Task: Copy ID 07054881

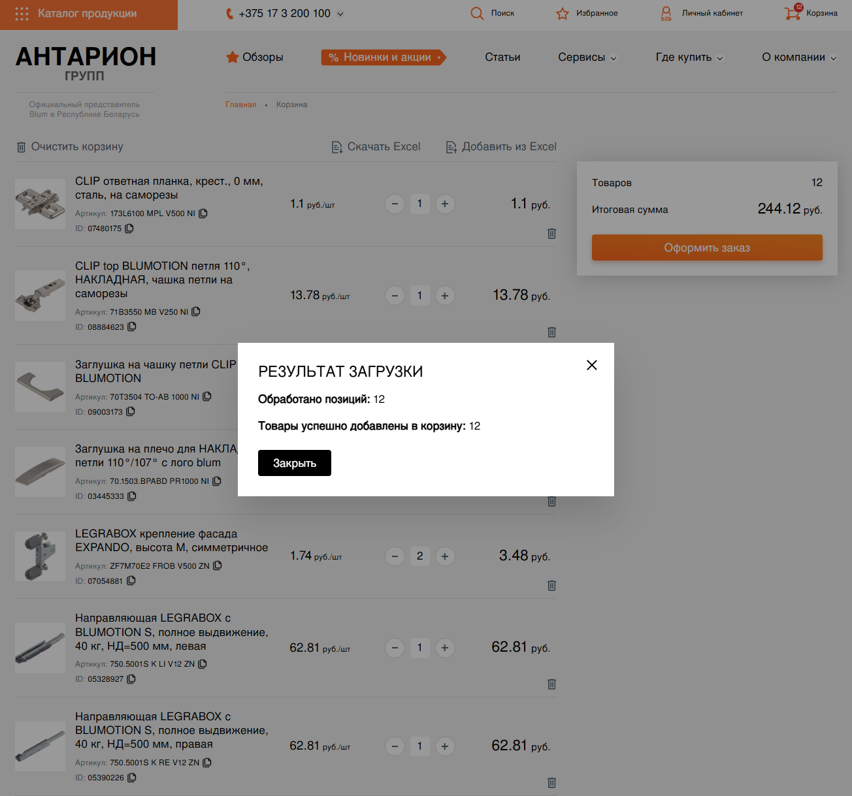Action: pyautogui.click(x=131, y=581)
